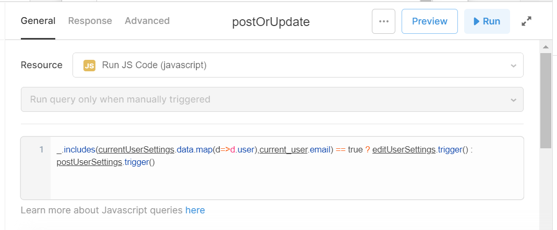Click the scrollbar up arrow
This screenshot has width=557, height=230.
546,47
